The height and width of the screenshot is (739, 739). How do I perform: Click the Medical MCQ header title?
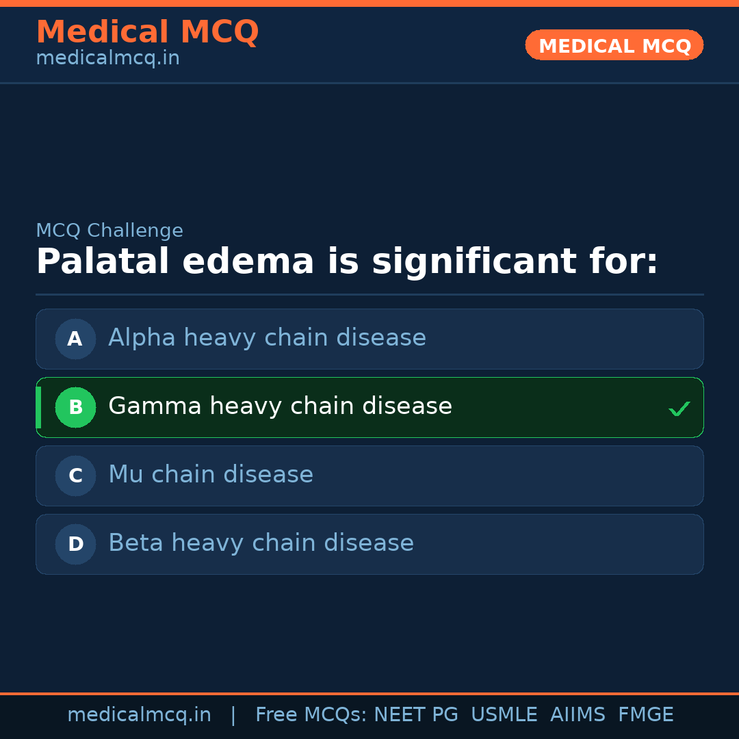point(147,32)
